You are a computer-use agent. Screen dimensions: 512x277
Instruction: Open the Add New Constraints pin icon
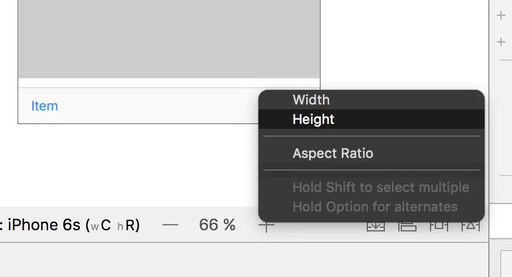pos(438,225)
